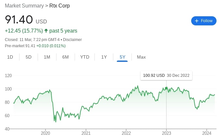
Task: Click the 2020 crash low on chart
Action: [x=56, y=122]
